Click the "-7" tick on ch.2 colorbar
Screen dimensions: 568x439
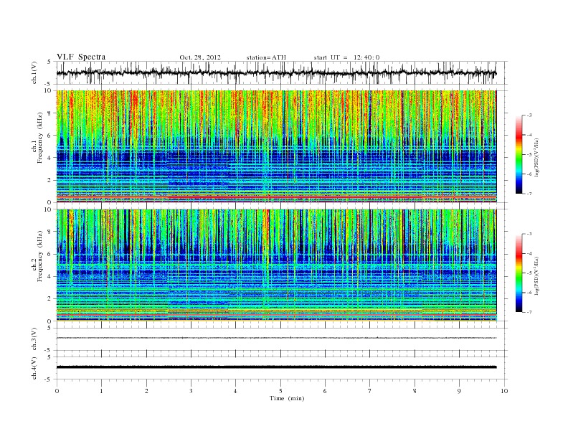pos(529,312)
